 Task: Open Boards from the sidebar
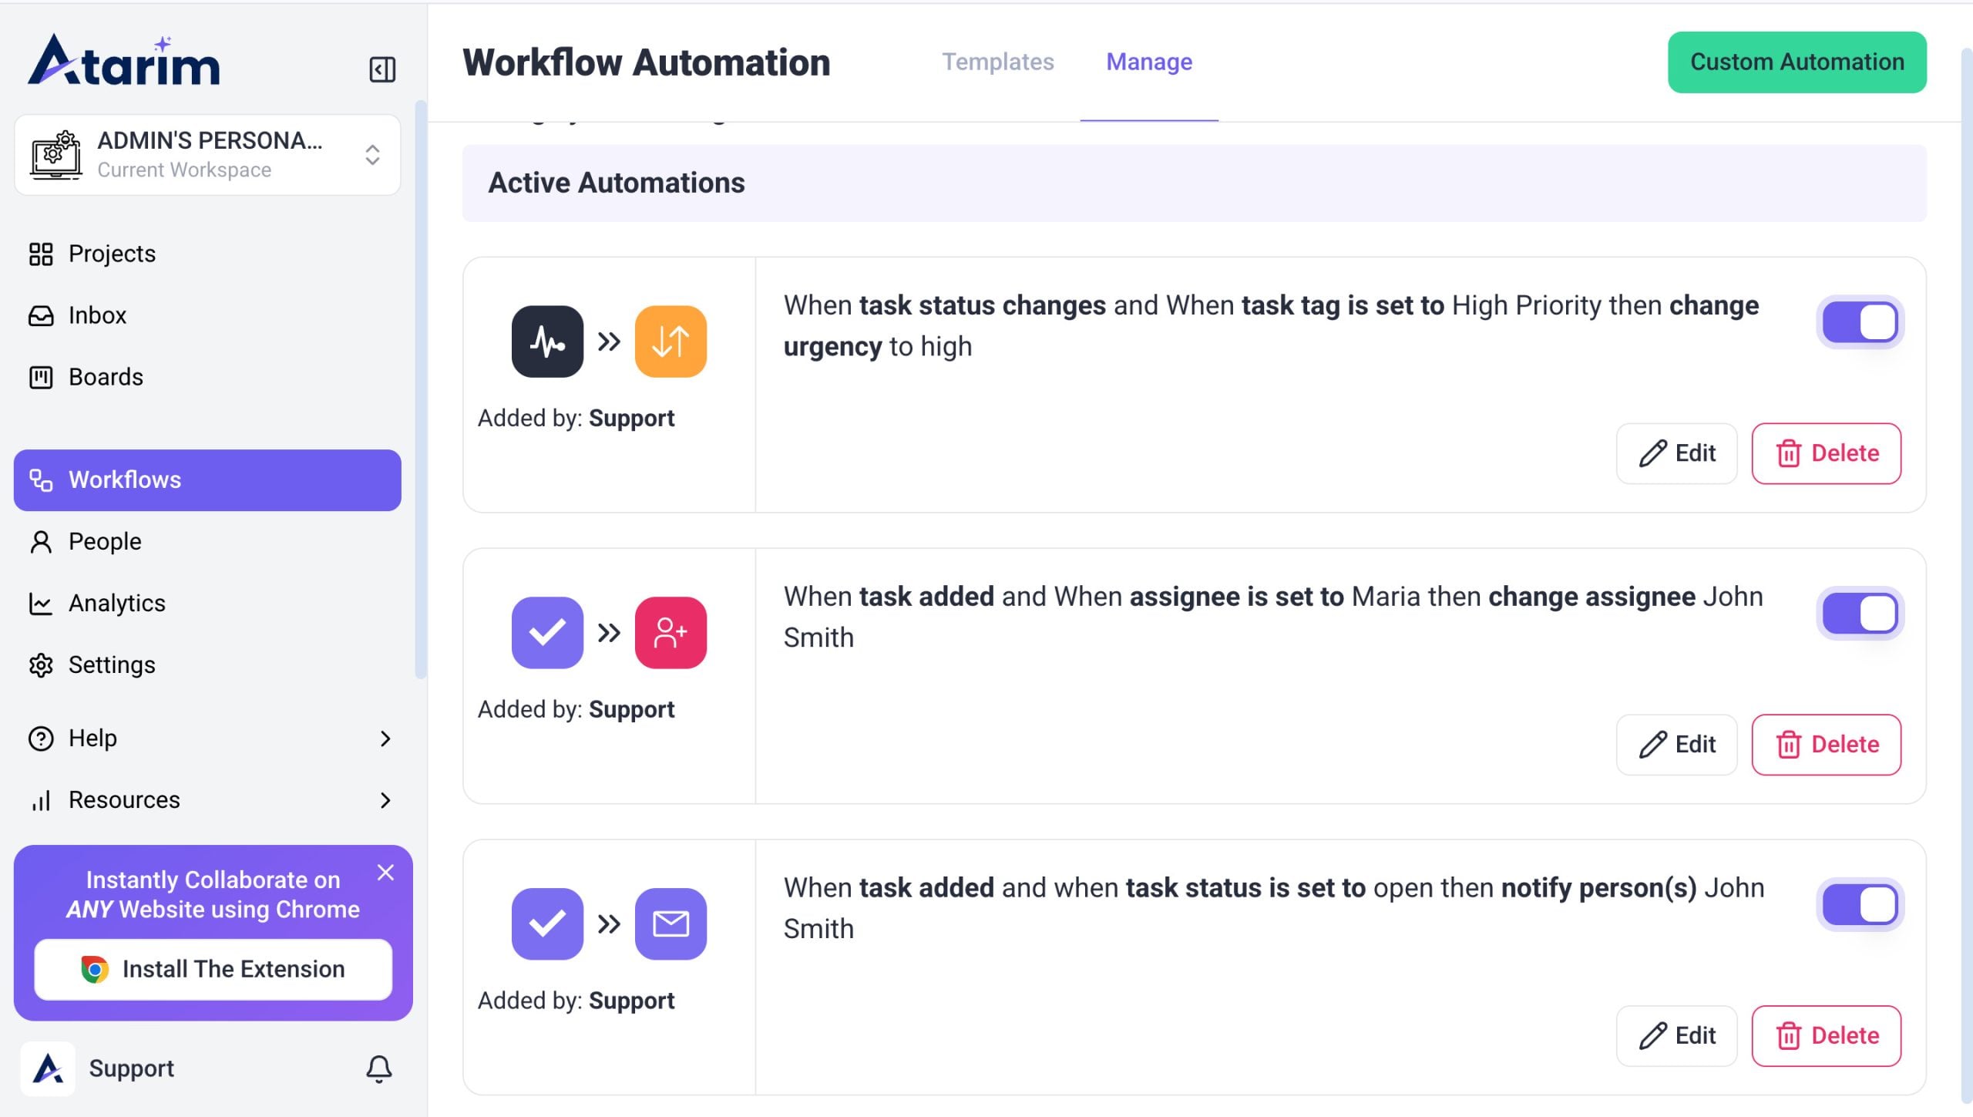point(106,377)
